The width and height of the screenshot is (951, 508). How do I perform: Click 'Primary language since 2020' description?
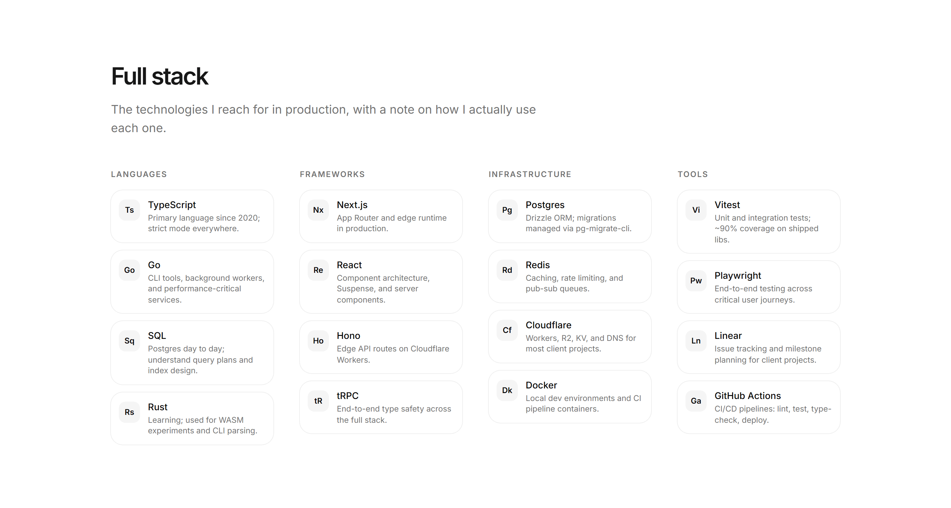pyautogui.click(x=204, y=223)
